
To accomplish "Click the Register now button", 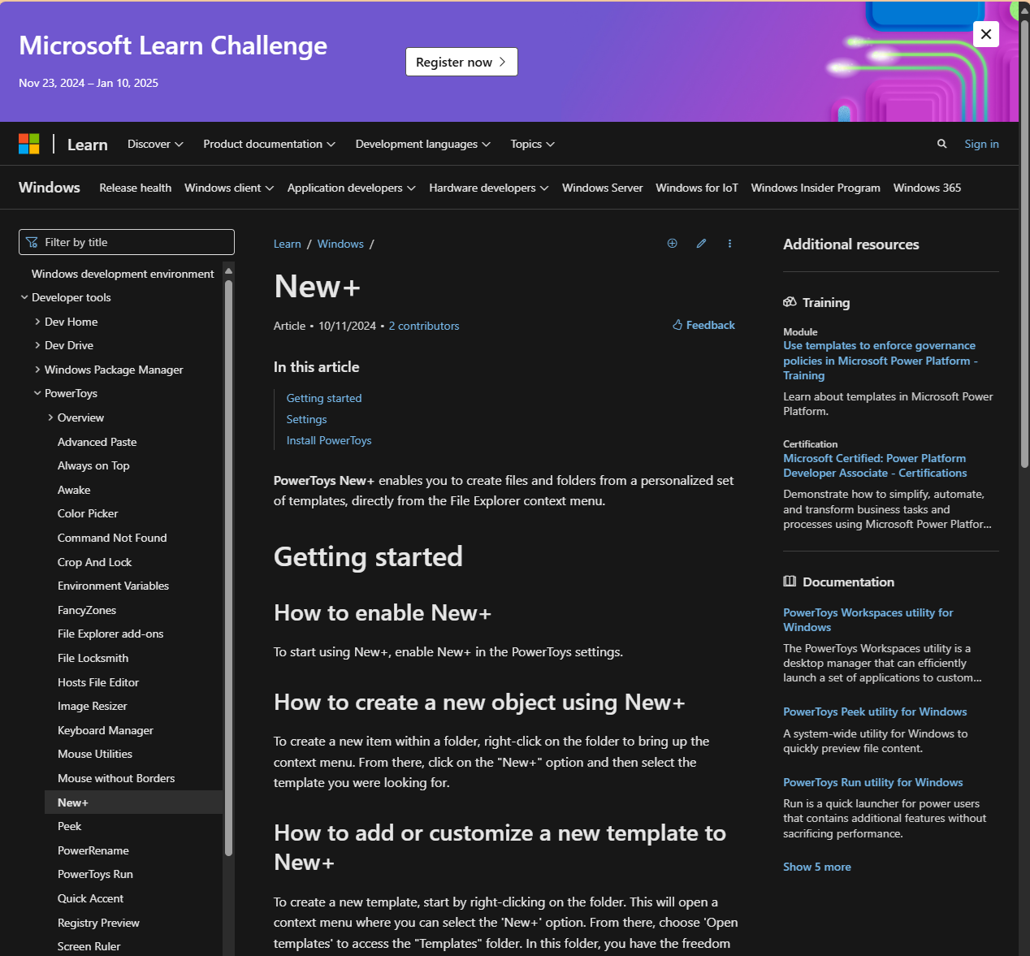I will point(461,62).
